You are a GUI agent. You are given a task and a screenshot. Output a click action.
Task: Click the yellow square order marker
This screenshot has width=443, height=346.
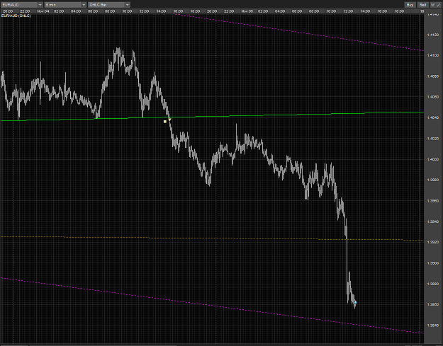click(165, 122)
